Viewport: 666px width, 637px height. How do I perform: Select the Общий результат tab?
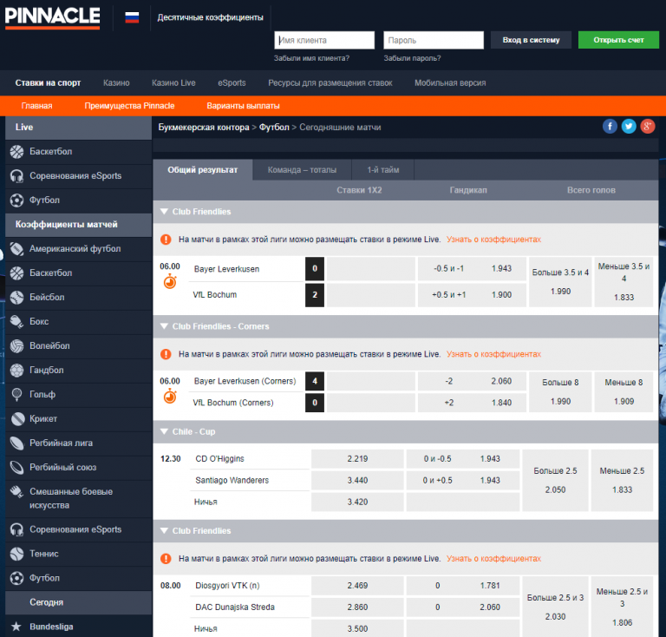coord(203,170)
